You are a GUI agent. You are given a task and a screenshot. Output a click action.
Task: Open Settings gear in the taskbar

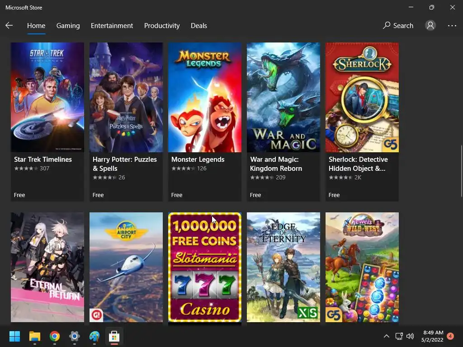click(75, 336)
